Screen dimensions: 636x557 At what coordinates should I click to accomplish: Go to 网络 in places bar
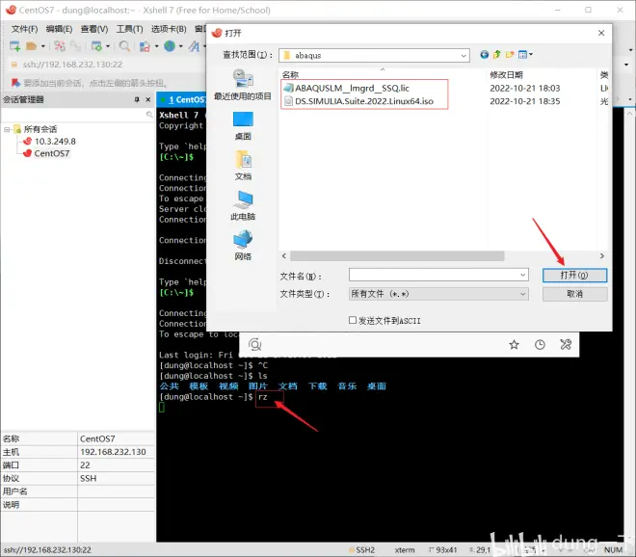tap(243, 246)
